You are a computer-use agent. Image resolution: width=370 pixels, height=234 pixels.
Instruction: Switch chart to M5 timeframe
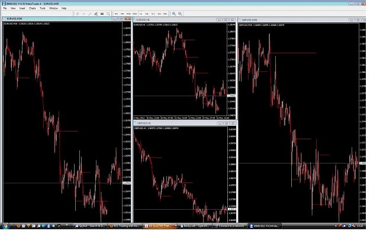[x=122, y=14]
